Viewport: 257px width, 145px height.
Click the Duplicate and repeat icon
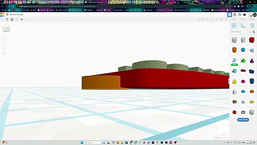coord(12,20)
